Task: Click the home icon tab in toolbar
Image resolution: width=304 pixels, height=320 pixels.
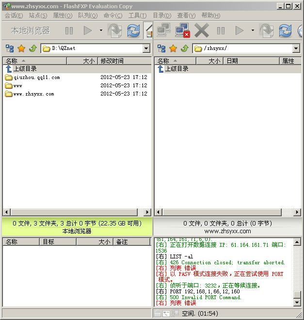Action: 148,31
